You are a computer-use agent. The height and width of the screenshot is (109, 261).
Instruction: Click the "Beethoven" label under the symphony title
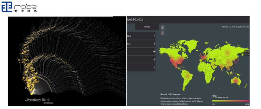click(x=49, y=103)
